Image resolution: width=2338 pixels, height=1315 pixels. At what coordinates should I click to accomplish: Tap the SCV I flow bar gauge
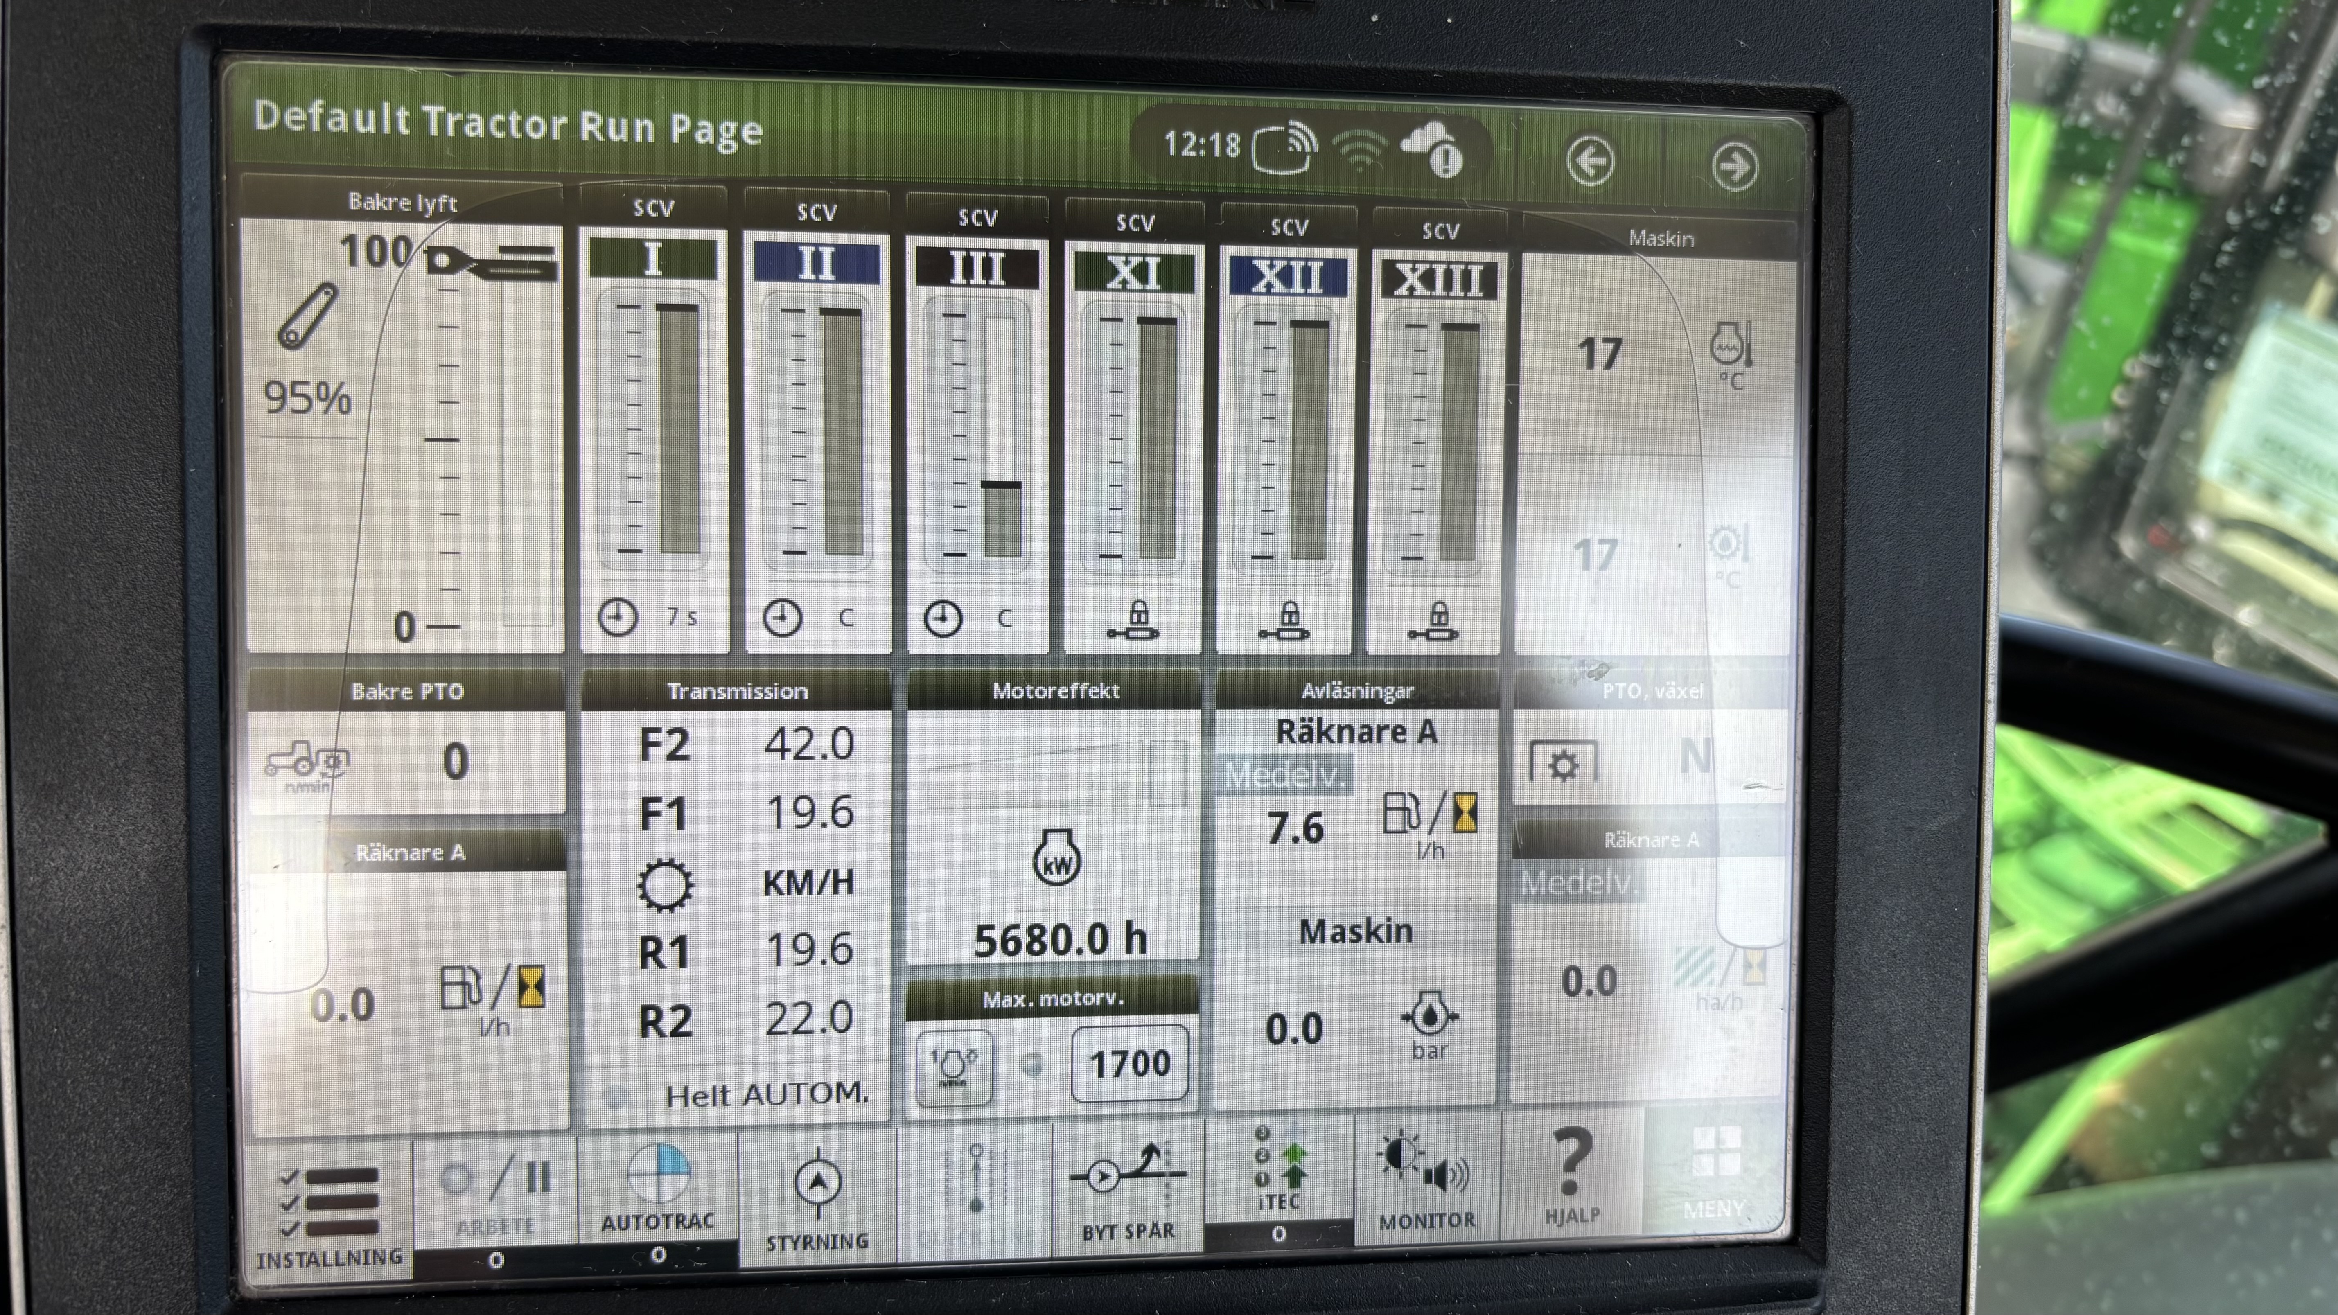pos(654,429)
